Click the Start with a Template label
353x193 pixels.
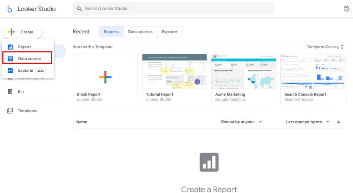pos(92,47)
